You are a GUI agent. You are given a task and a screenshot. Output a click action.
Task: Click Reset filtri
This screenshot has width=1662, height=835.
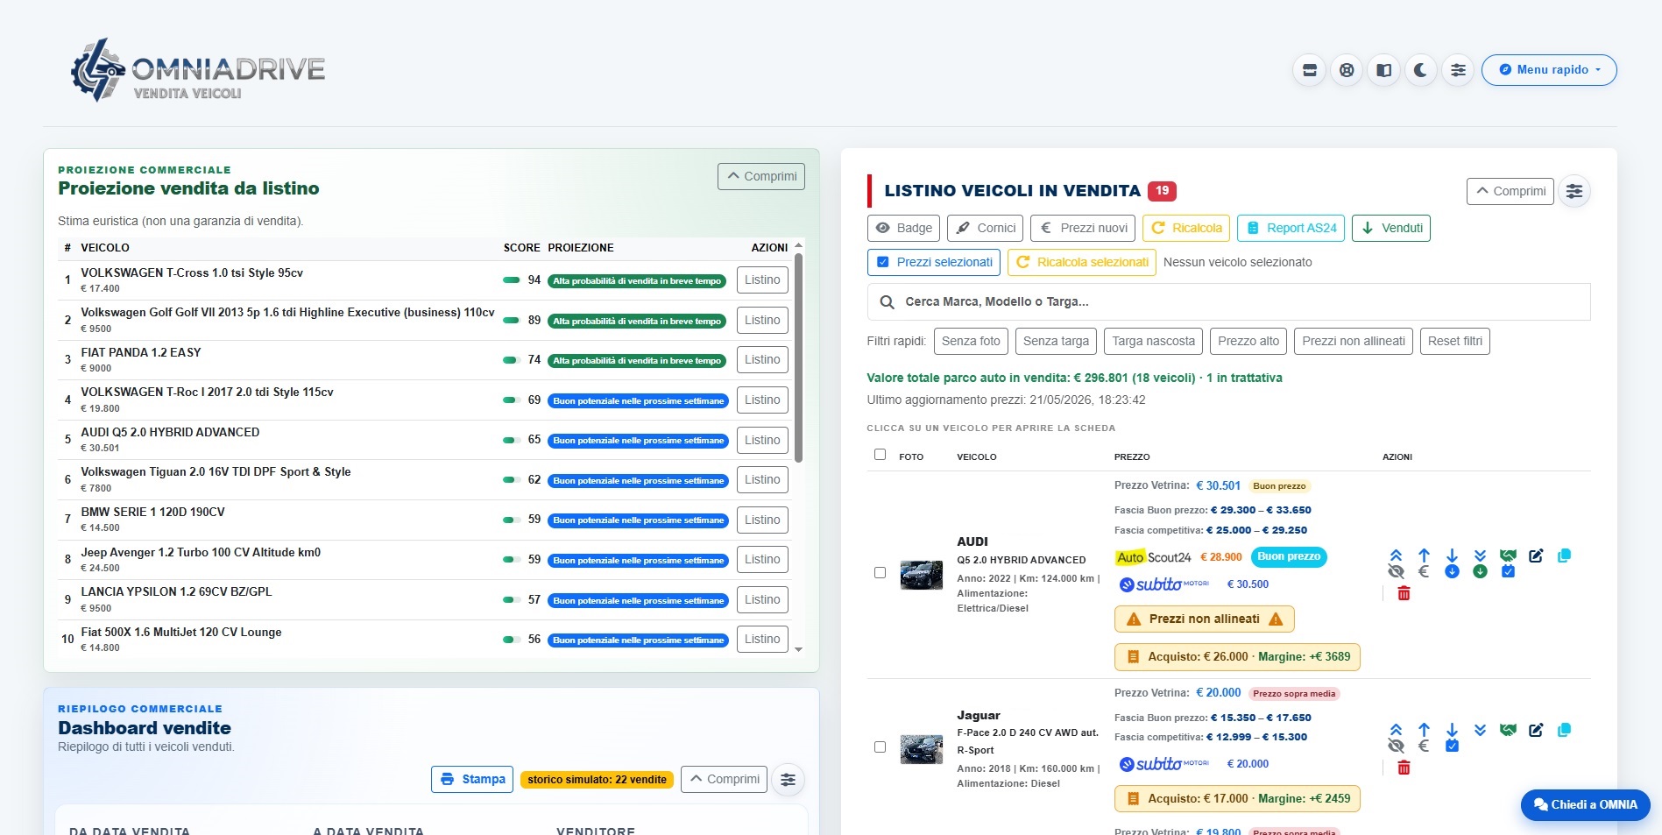[x=1455, y=341]
